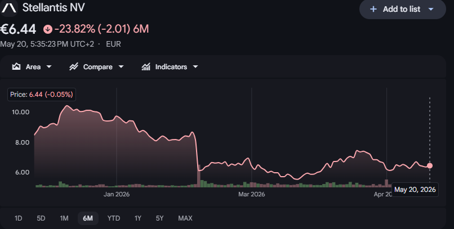Select the MAX time range
Screen dimensions: 454x229
(185, 218)
